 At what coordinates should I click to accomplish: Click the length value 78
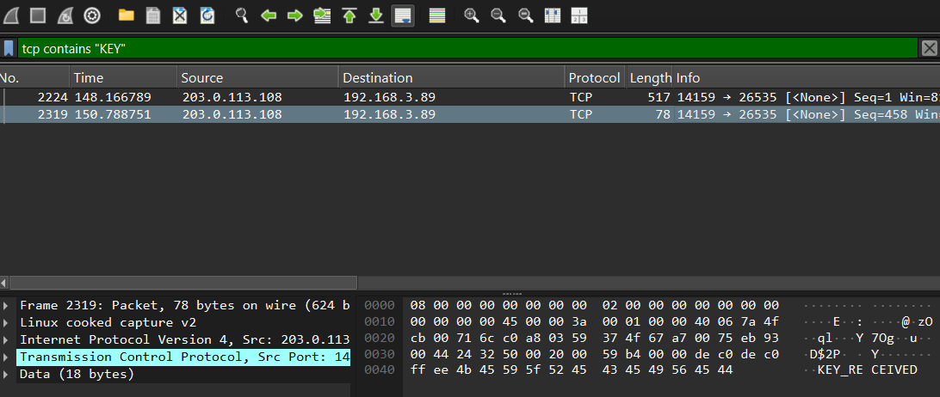click(x=663, y=114)
